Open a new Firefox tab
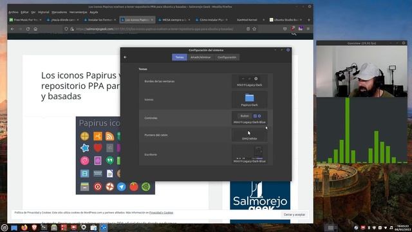The image size is (412, 232). tap(309, 20)
